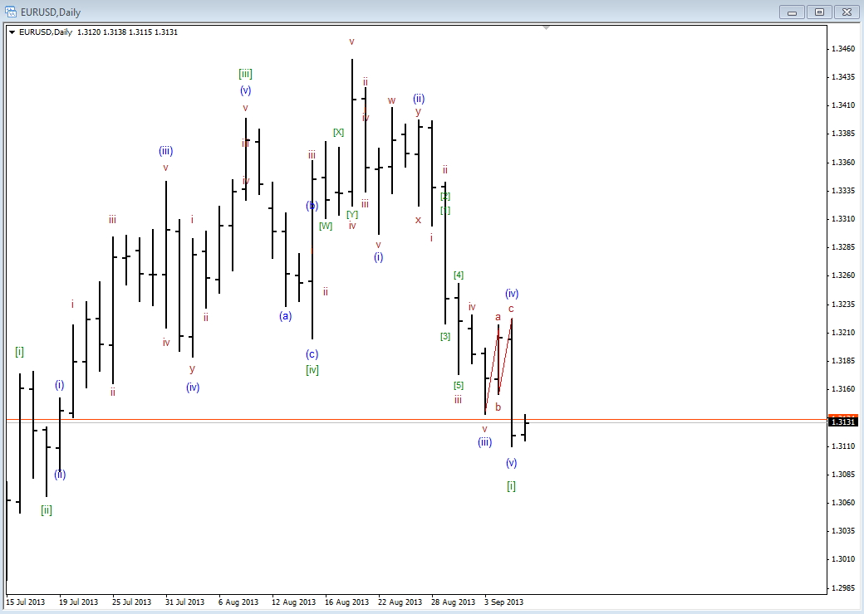Click the 16 Aug 2013 date label
This screenshot has width=864, height=614.
[347, 602]
